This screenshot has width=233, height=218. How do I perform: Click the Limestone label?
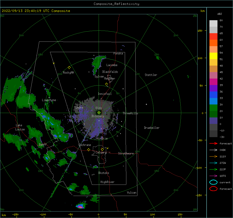tap(49, 100)
